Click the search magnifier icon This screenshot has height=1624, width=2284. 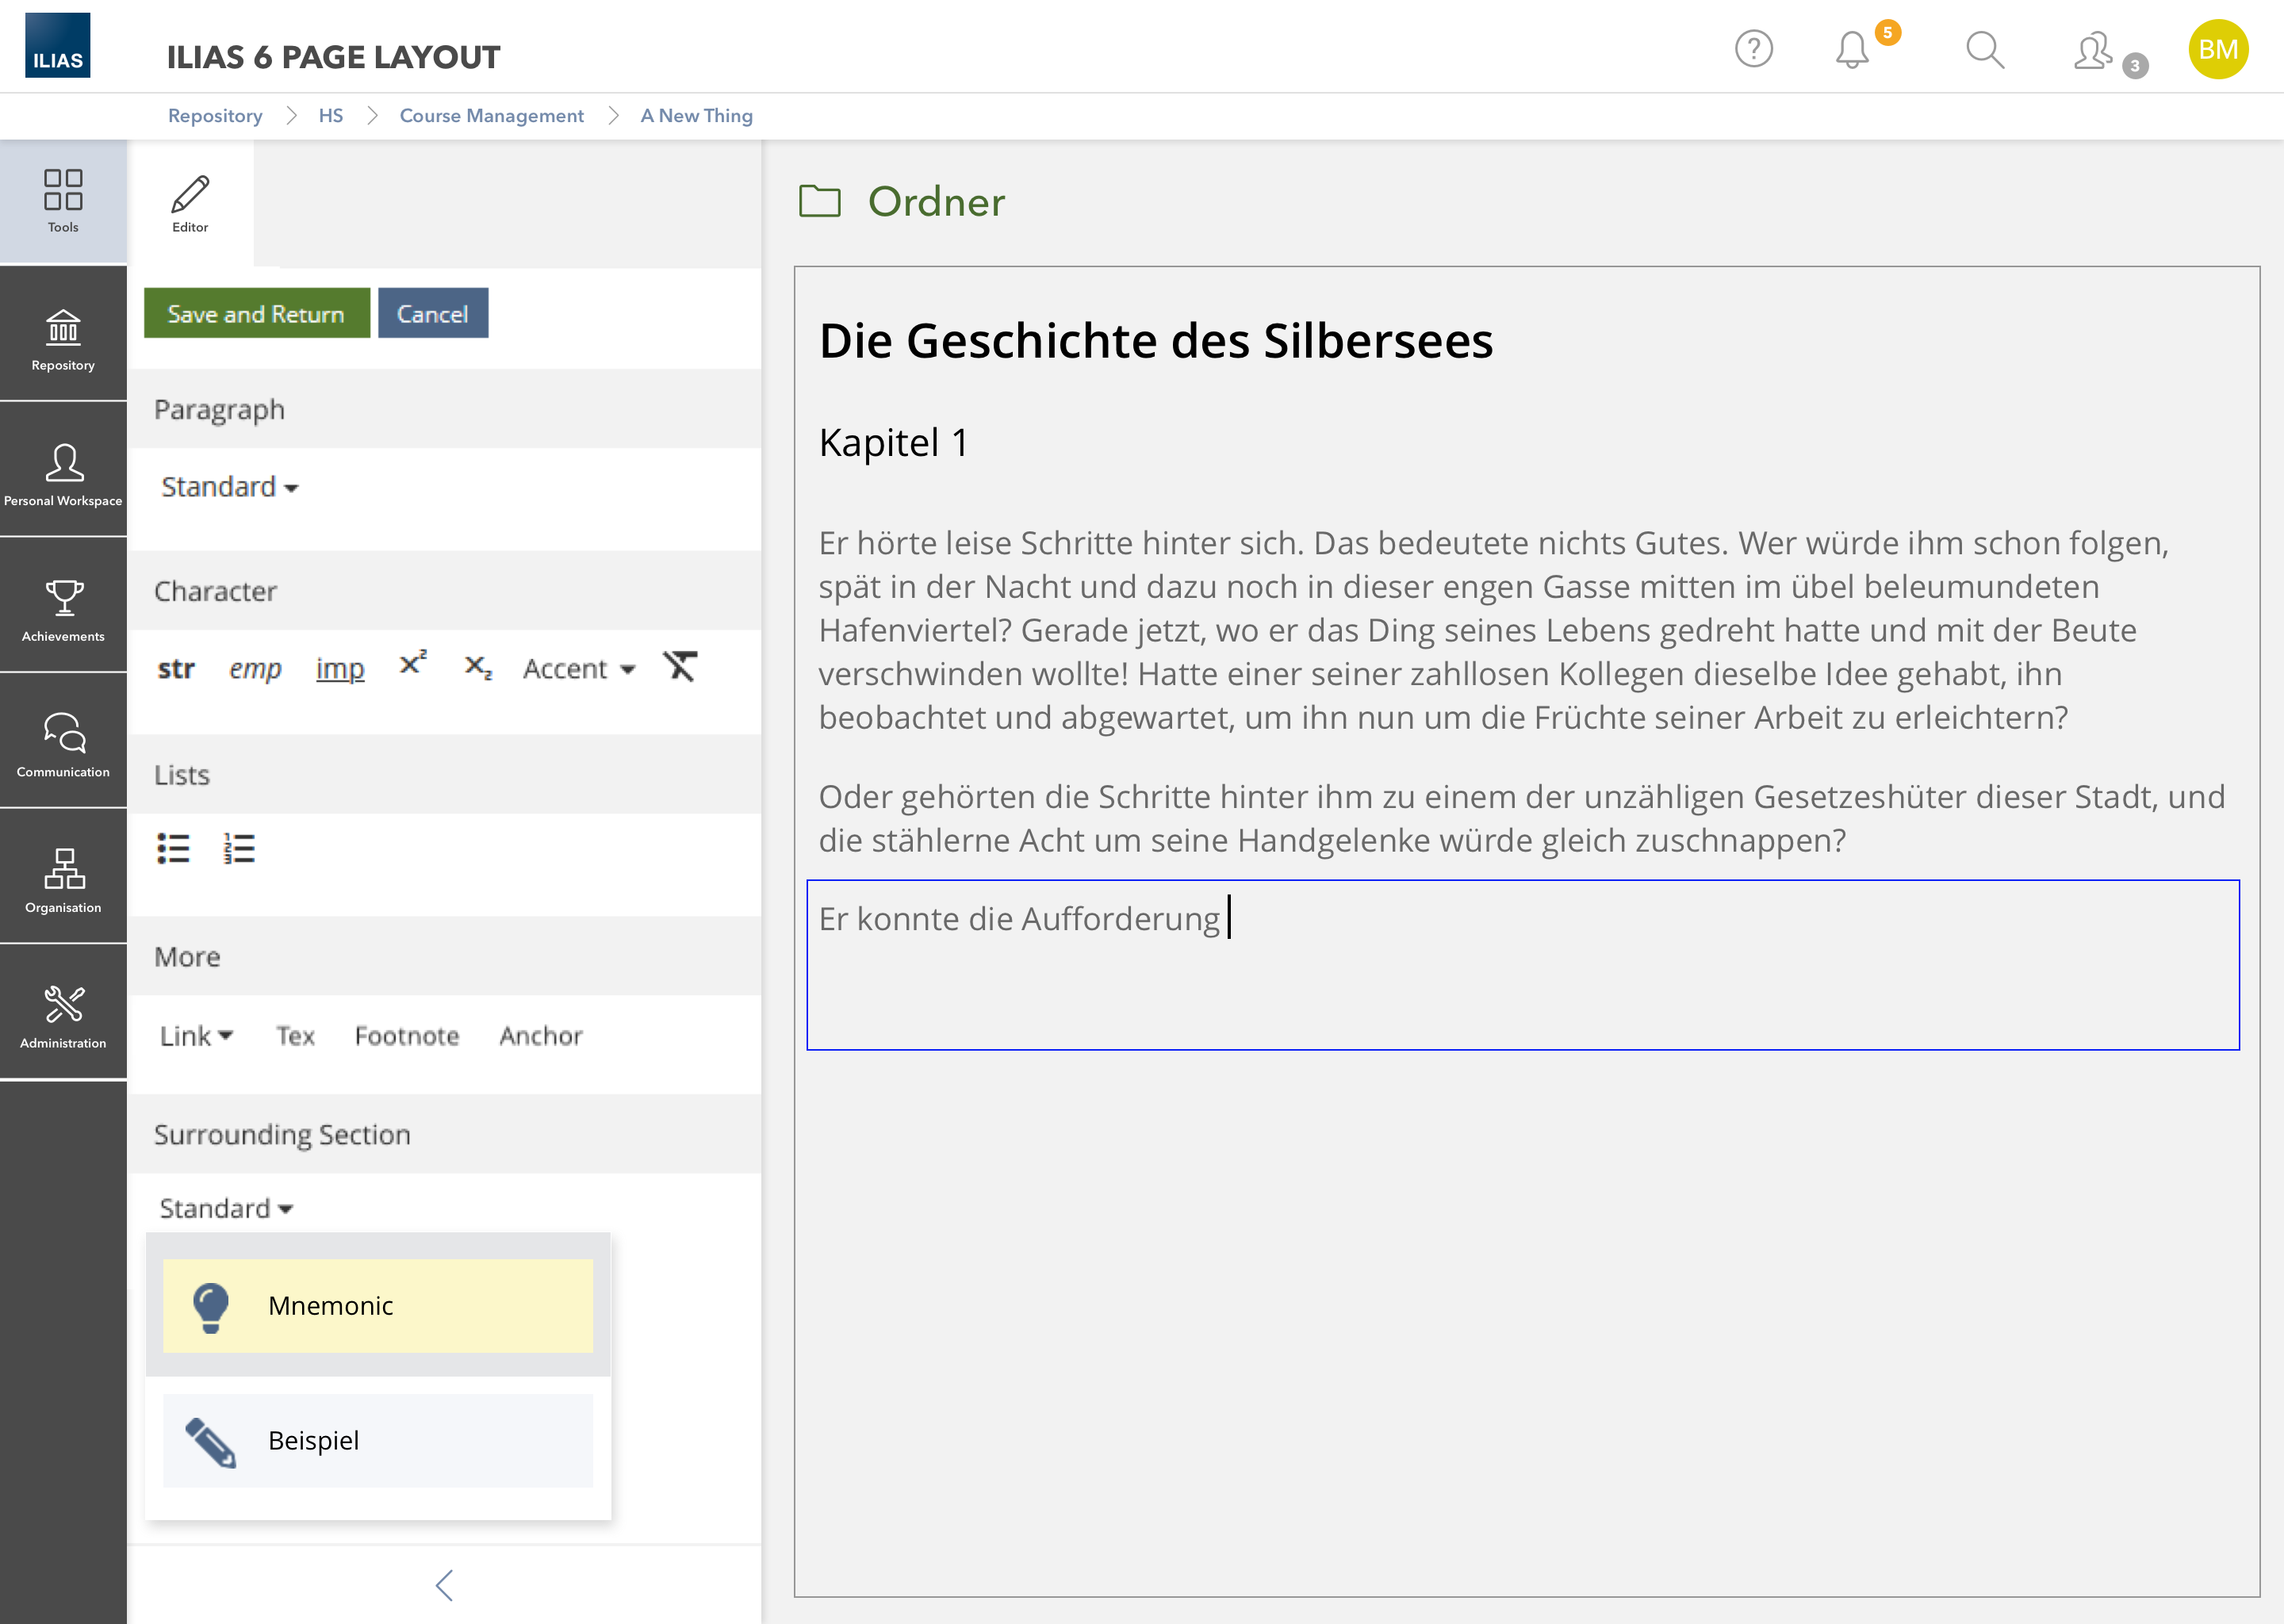(1985, 49)
